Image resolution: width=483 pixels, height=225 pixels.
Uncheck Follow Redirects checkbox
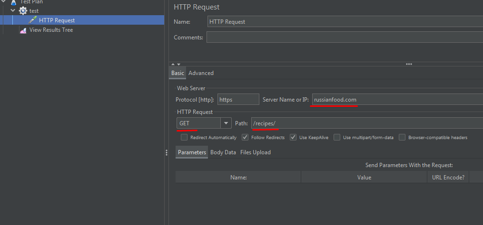click(245, 137)
